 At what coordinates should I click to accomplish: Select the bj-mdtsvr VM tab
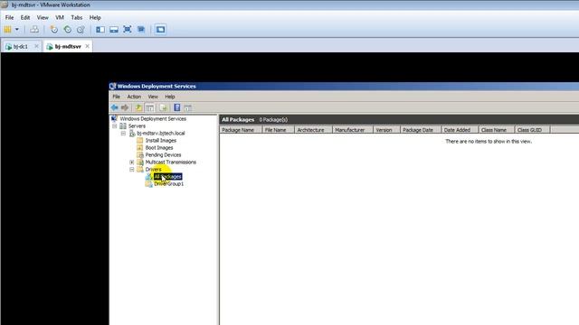(x=68, y=46)
